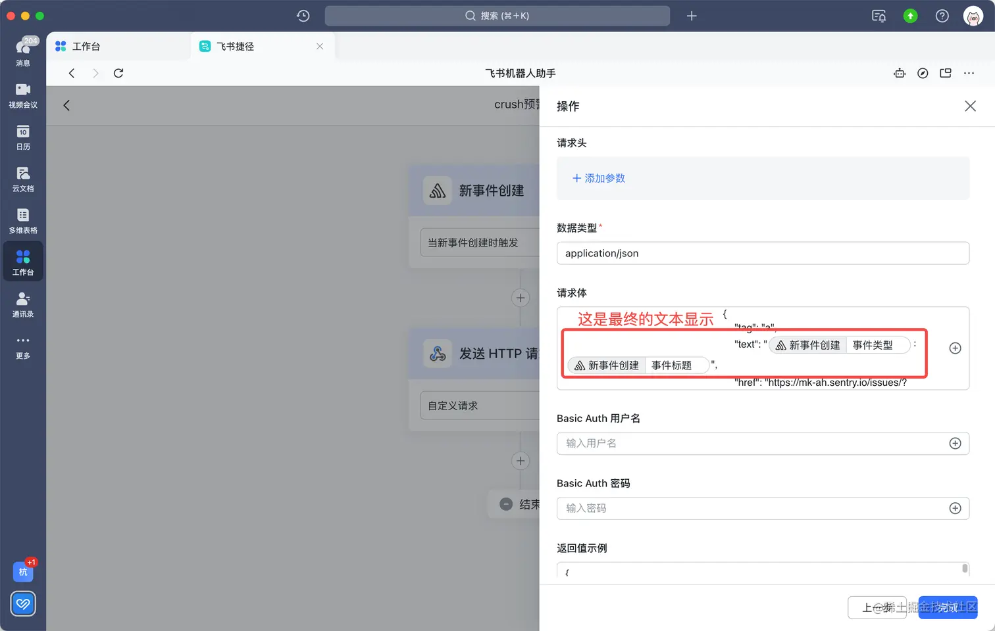Viewport: 995px width, 631px height.
Task: Open Cloud Docs (云文档) sidebar icon
Action: click(x=23, y=179)
